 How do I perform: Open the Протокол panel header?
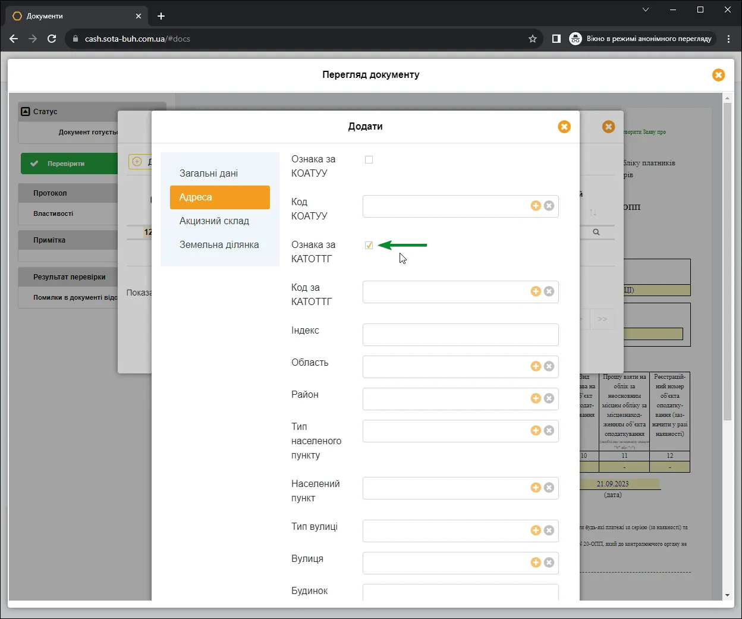pyautogui.click(x=68, y=193)
